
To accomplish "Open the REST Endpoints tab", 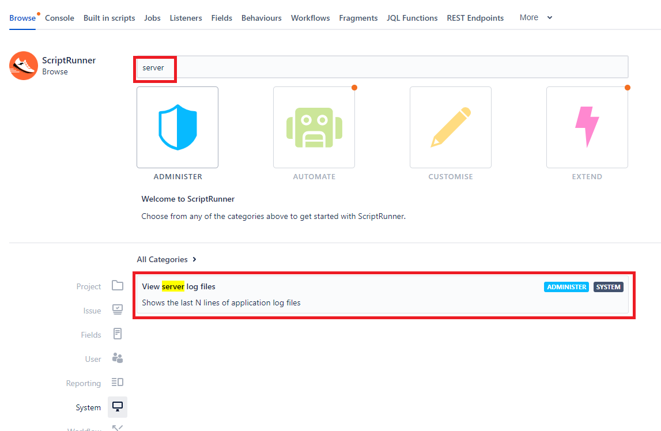I will (x=475, y=18).
